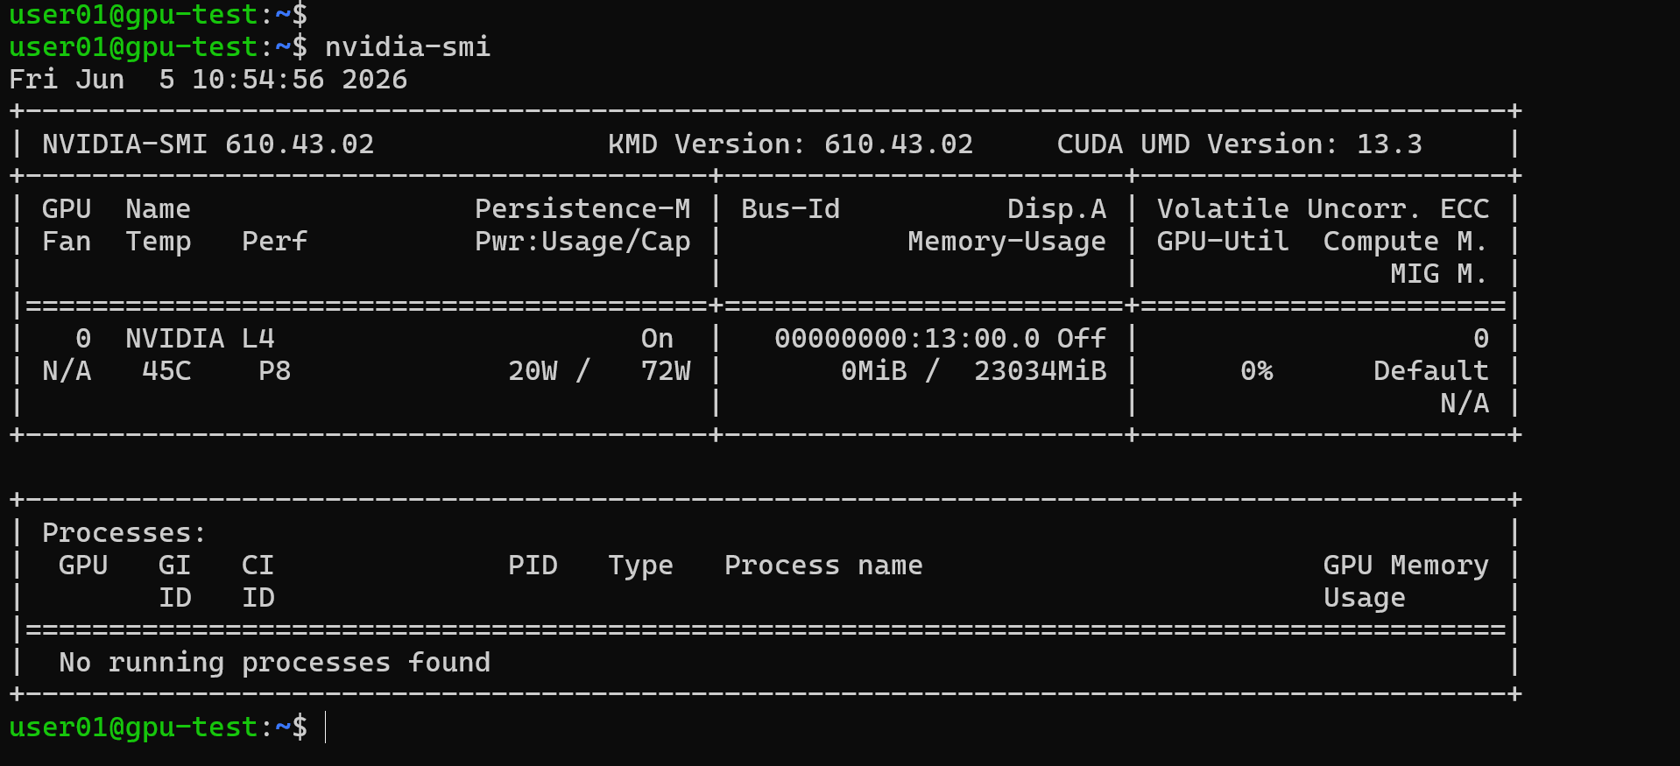Screen dimensions: 1680x766
Task: Click the Default compute mode text
Action: (1431, 371)
